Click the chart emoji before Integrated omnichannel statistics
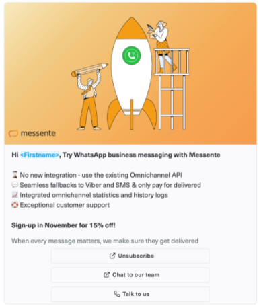Image resolution: width=261 pixels, height=306 pixels. 15,195
